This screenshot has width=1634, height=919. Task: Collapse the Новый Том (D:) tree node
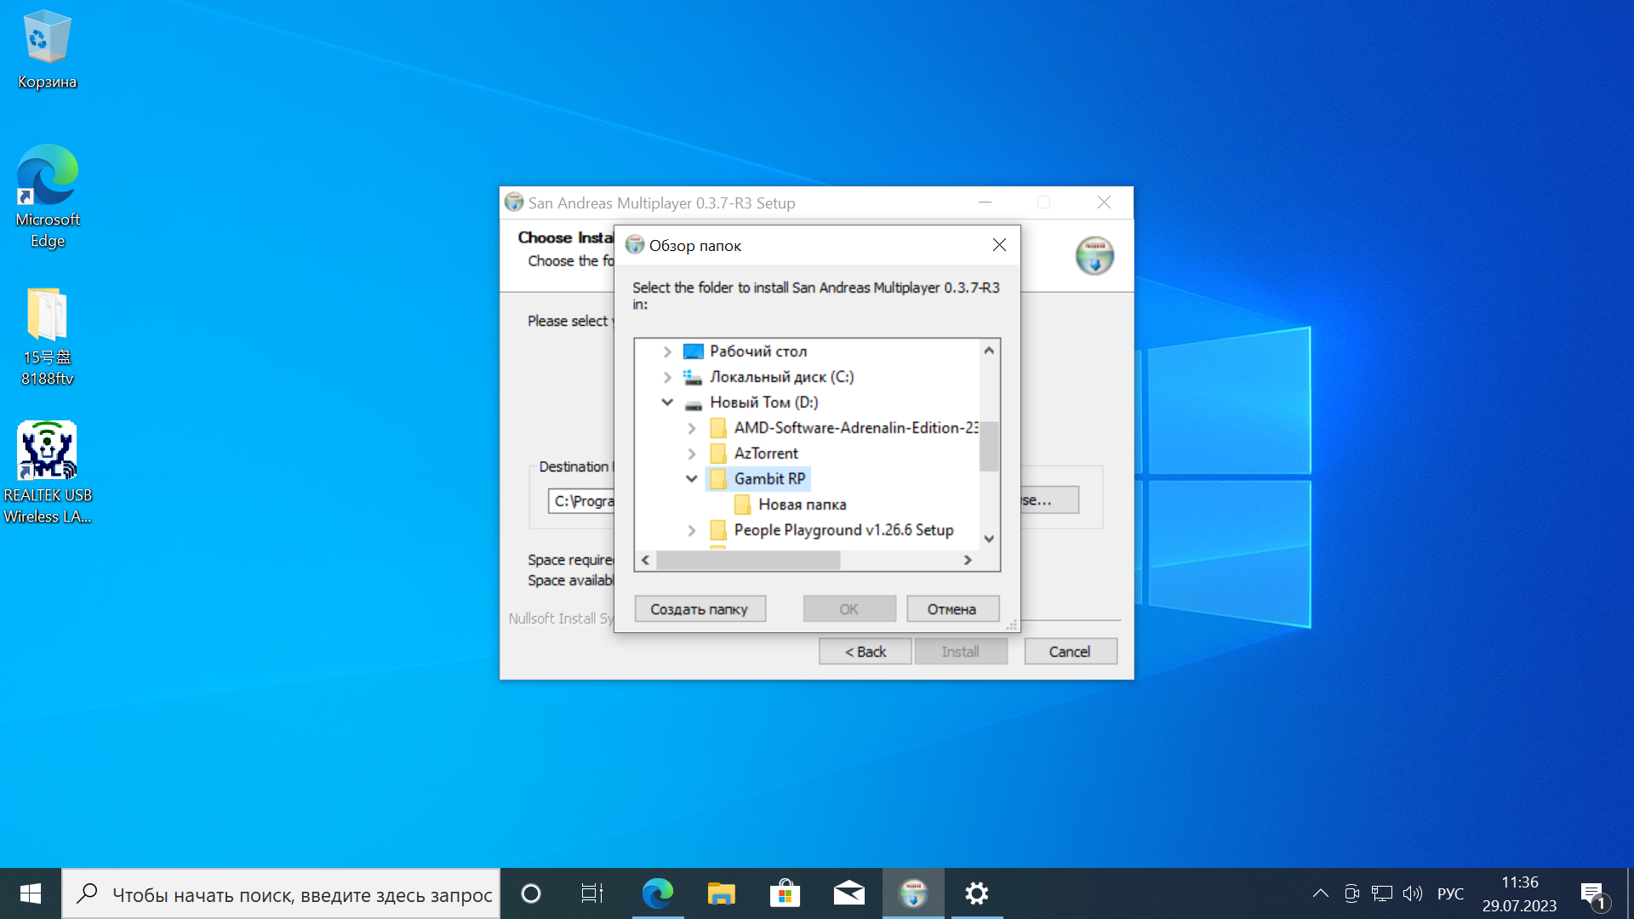click(x=667, y=402)
